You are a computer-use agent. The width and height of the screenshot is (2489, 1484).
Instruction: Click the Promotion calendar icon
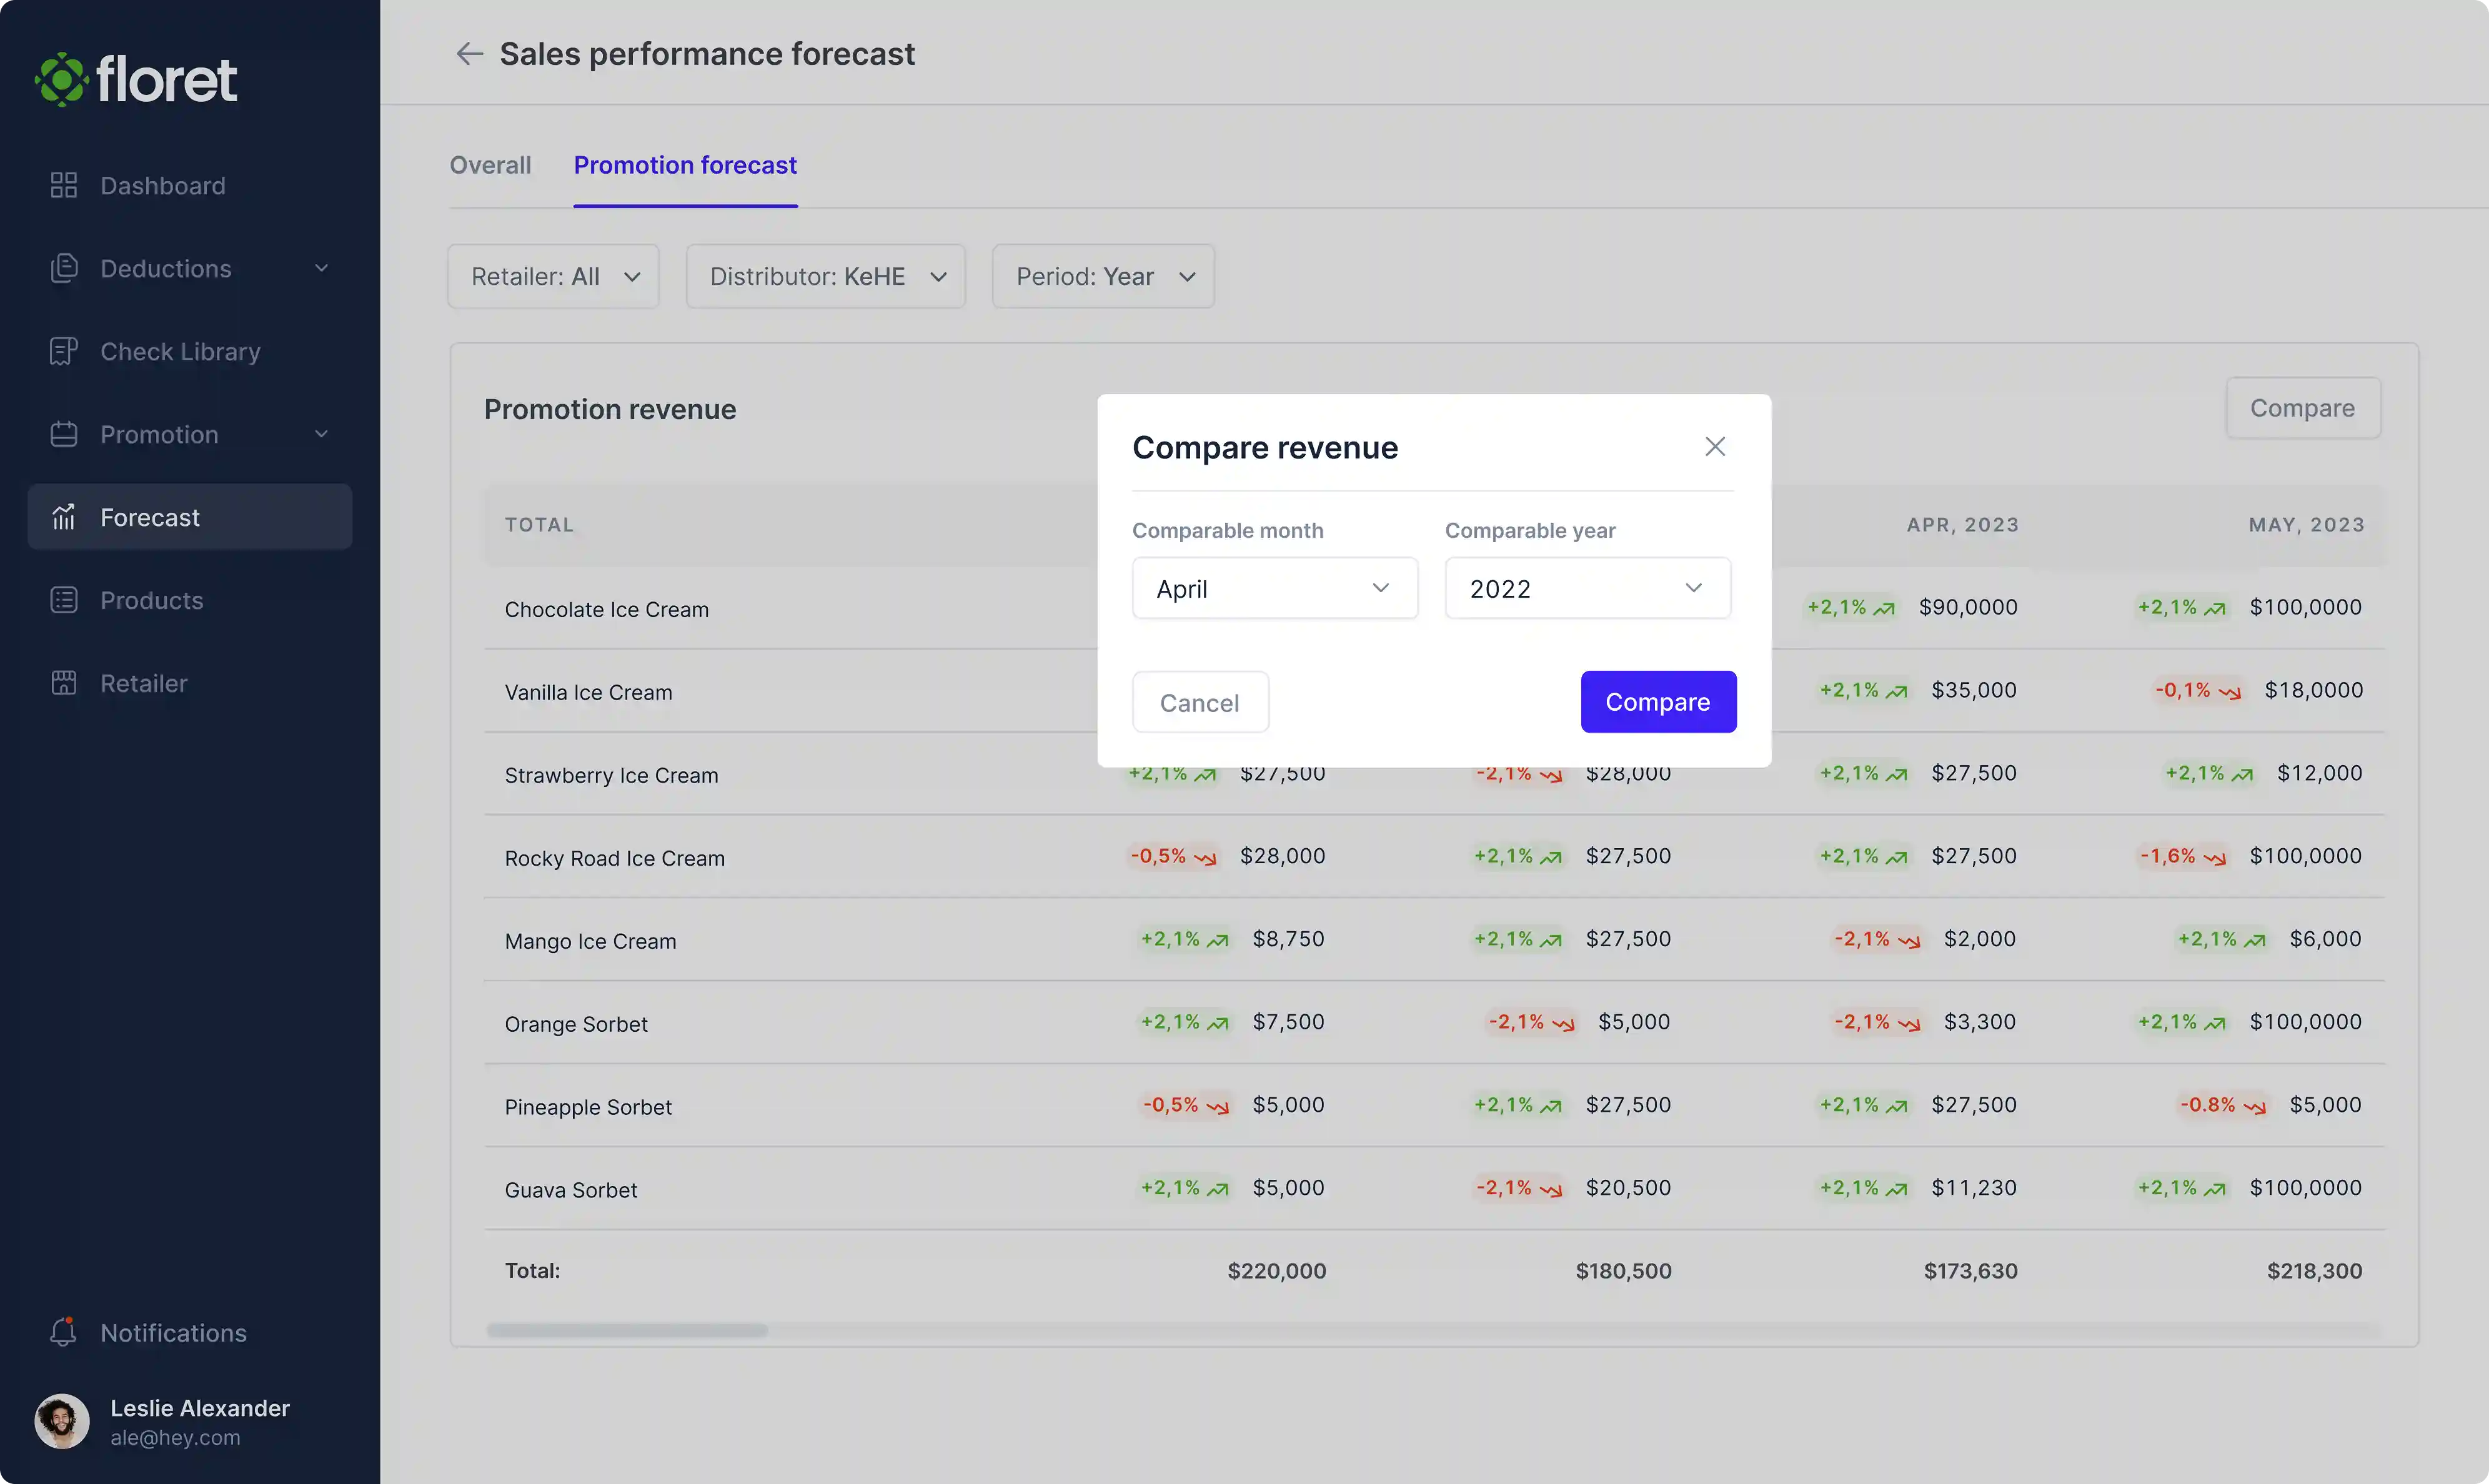tap(63, 434)
